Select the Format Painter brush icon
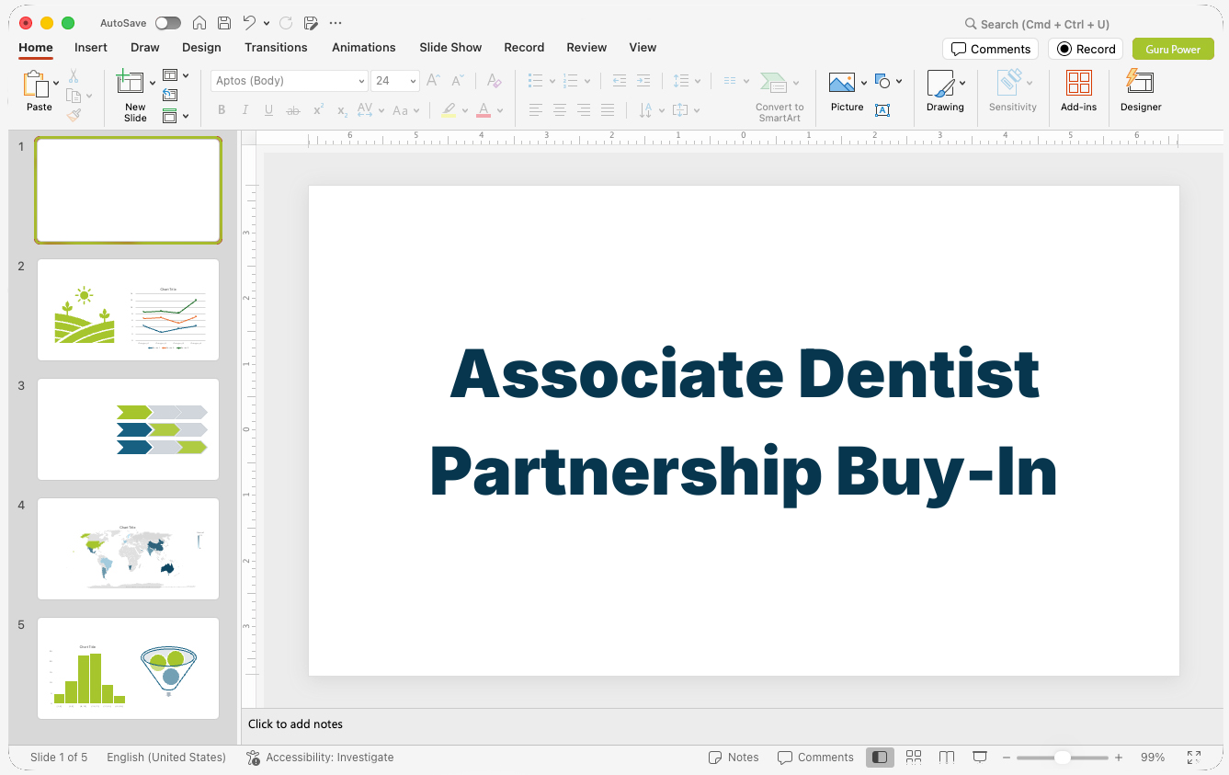1229x775 pixels. 74,115
